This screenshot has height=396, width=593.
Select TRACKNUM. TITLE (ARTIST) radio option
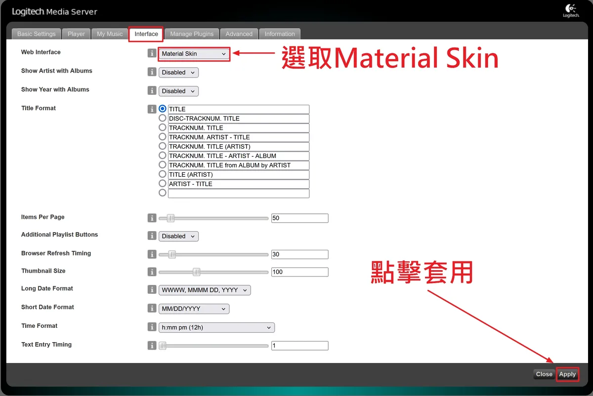163,146
